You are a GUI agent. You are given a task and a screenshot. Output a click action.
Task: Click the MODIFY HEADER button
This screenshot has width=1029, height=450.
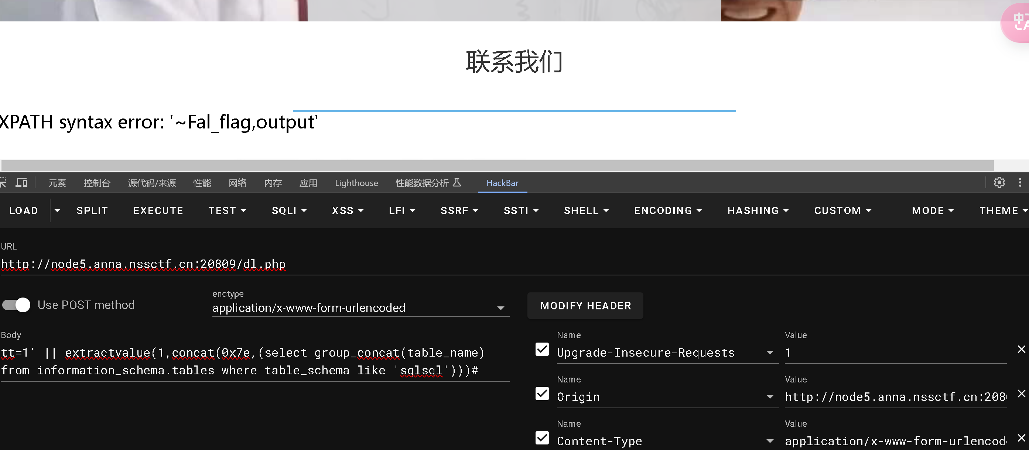585,306
